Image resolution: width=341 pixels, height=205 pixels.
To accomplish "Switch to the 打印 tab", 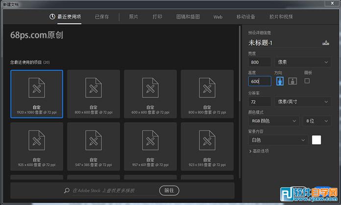I will [x=157, y=17].
